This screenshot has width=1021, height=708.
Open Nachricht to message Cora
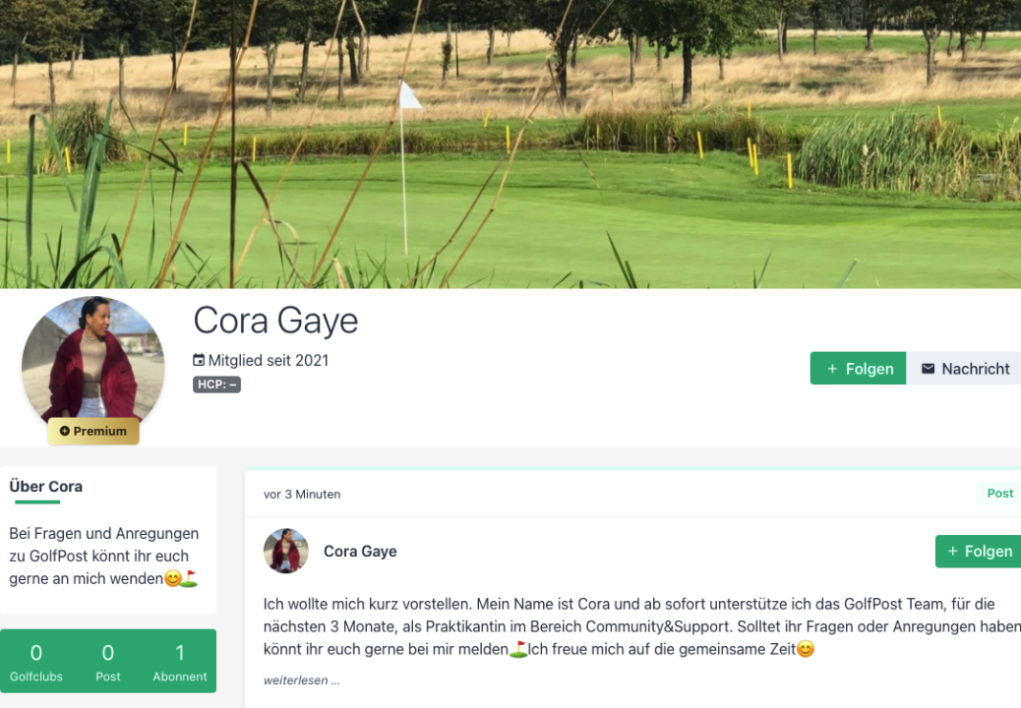pos(964,369)
